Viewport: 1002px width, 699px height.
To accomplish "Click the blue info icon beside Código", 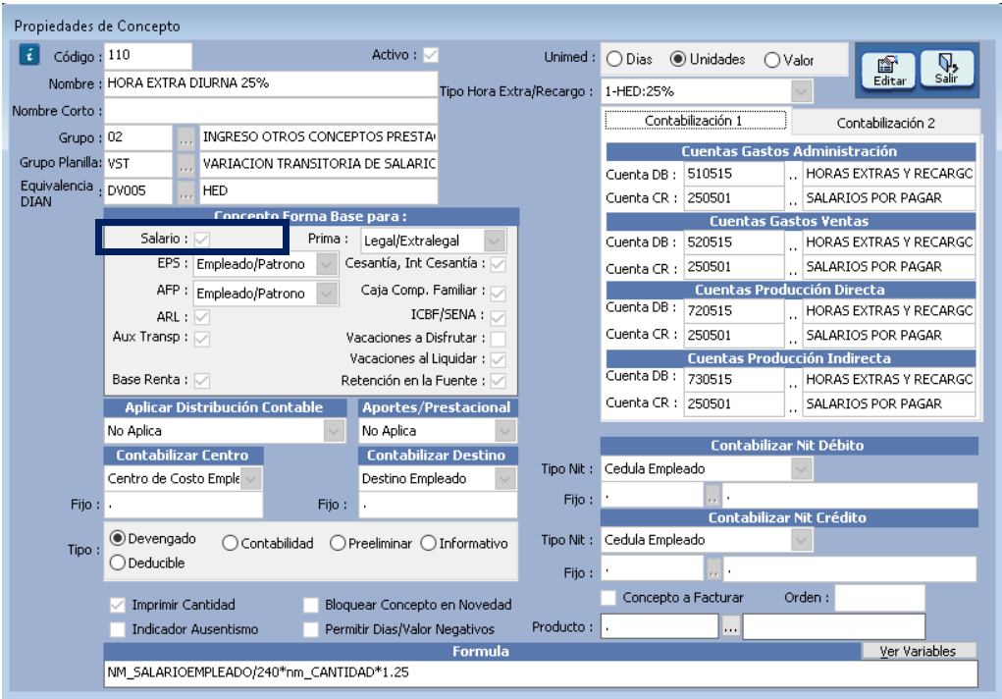I will pos(28,55).
